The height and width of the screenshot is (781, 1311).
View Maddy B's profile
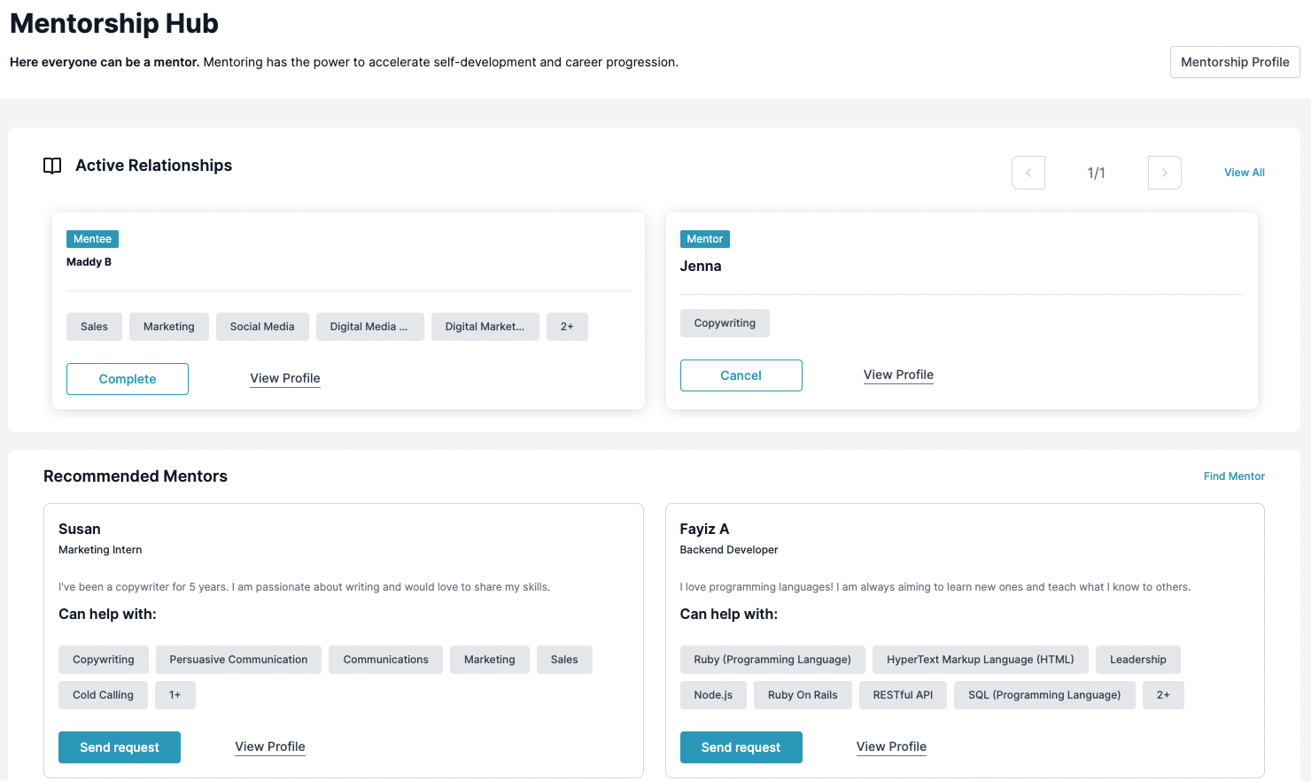(x=285, y=378)
